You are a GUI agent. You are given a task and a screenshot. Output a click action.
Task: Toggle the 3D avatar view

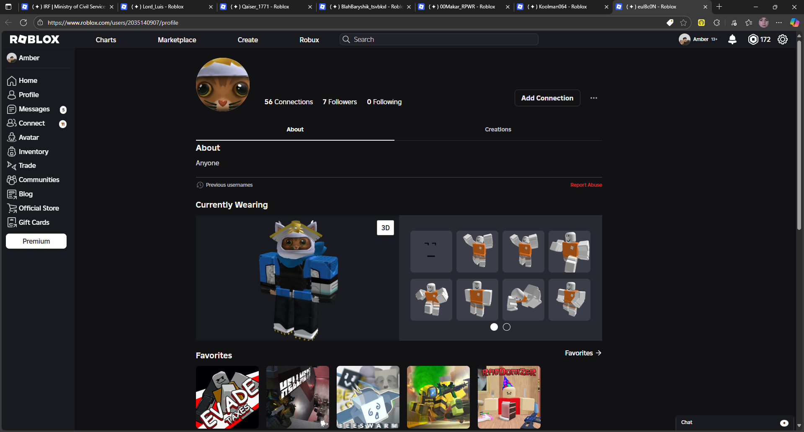[x=385, y=228]
